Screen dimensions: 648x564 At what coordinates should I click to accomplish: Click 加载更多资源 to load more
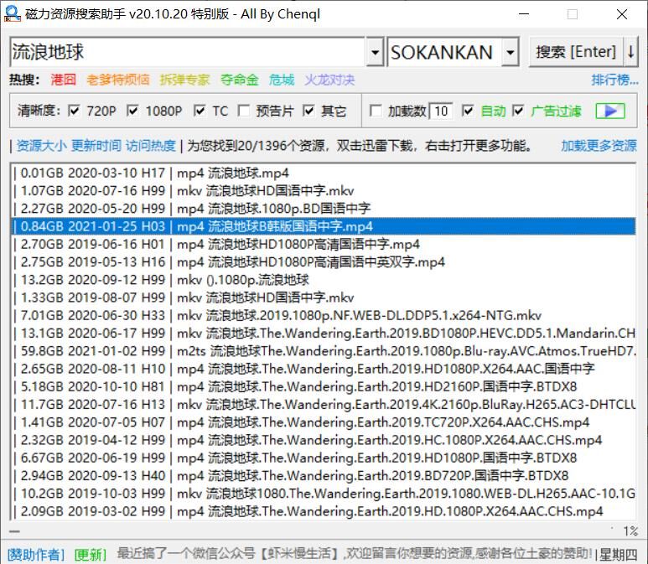pyautogui.click(x=599, y=146)
